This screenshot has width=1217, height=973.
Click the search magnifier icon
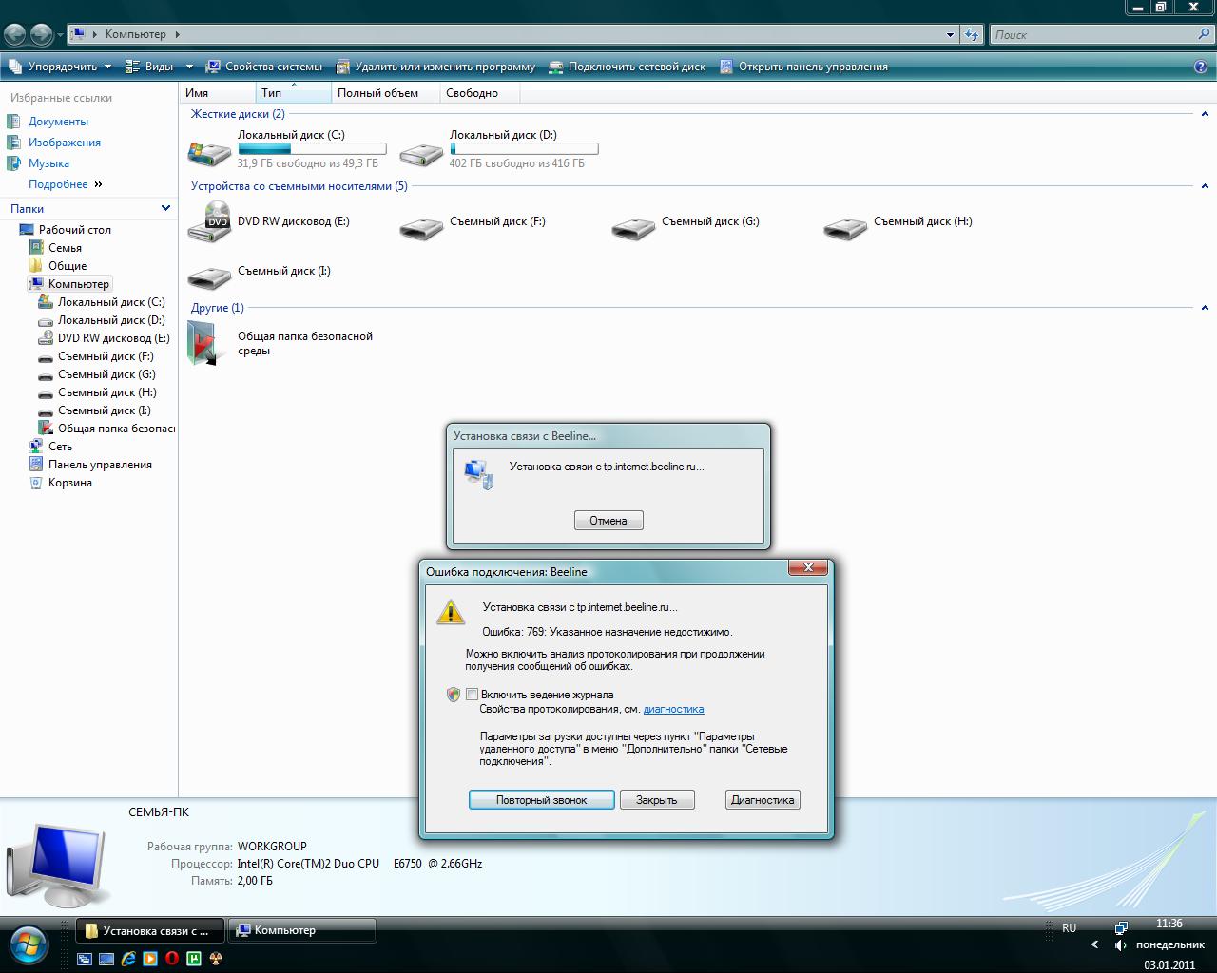click(x=1204, y=34)
